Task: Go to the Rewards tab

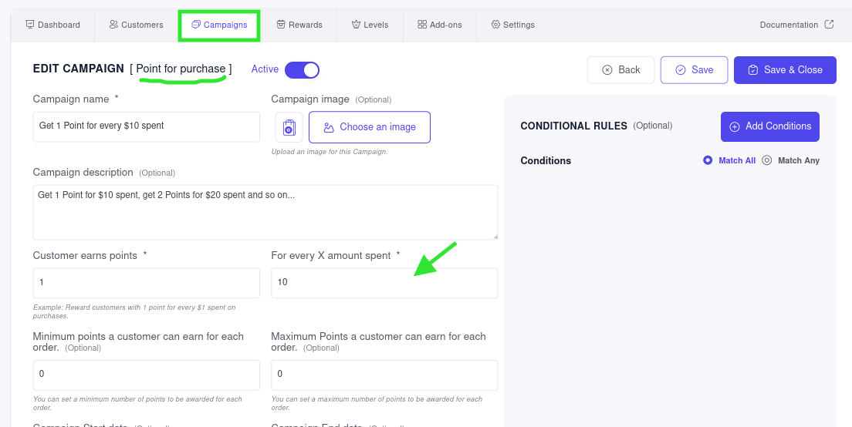Action: point(299,25)
